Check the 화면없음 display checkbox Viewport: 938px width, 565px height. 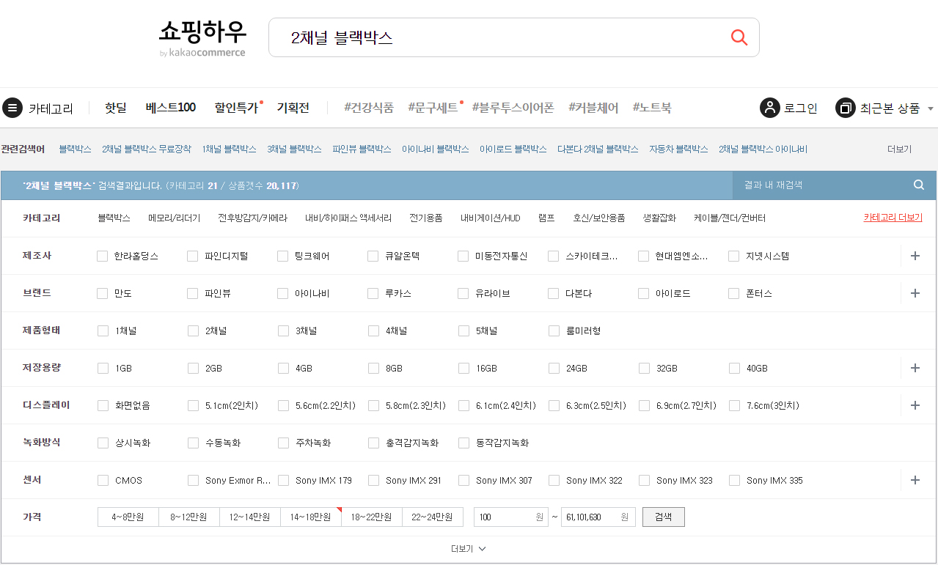click(x=103, y=405)
